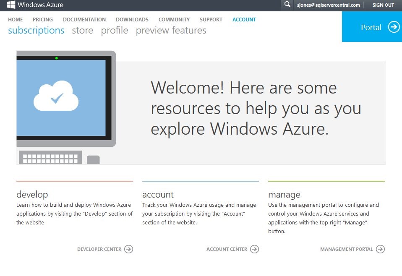Viewport: 402px width, 276px height.
Task: Go to the Pricing page
Action: click(43, 20)
